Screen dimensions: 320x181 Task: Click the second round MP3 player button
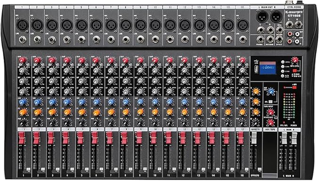[283, 66]
